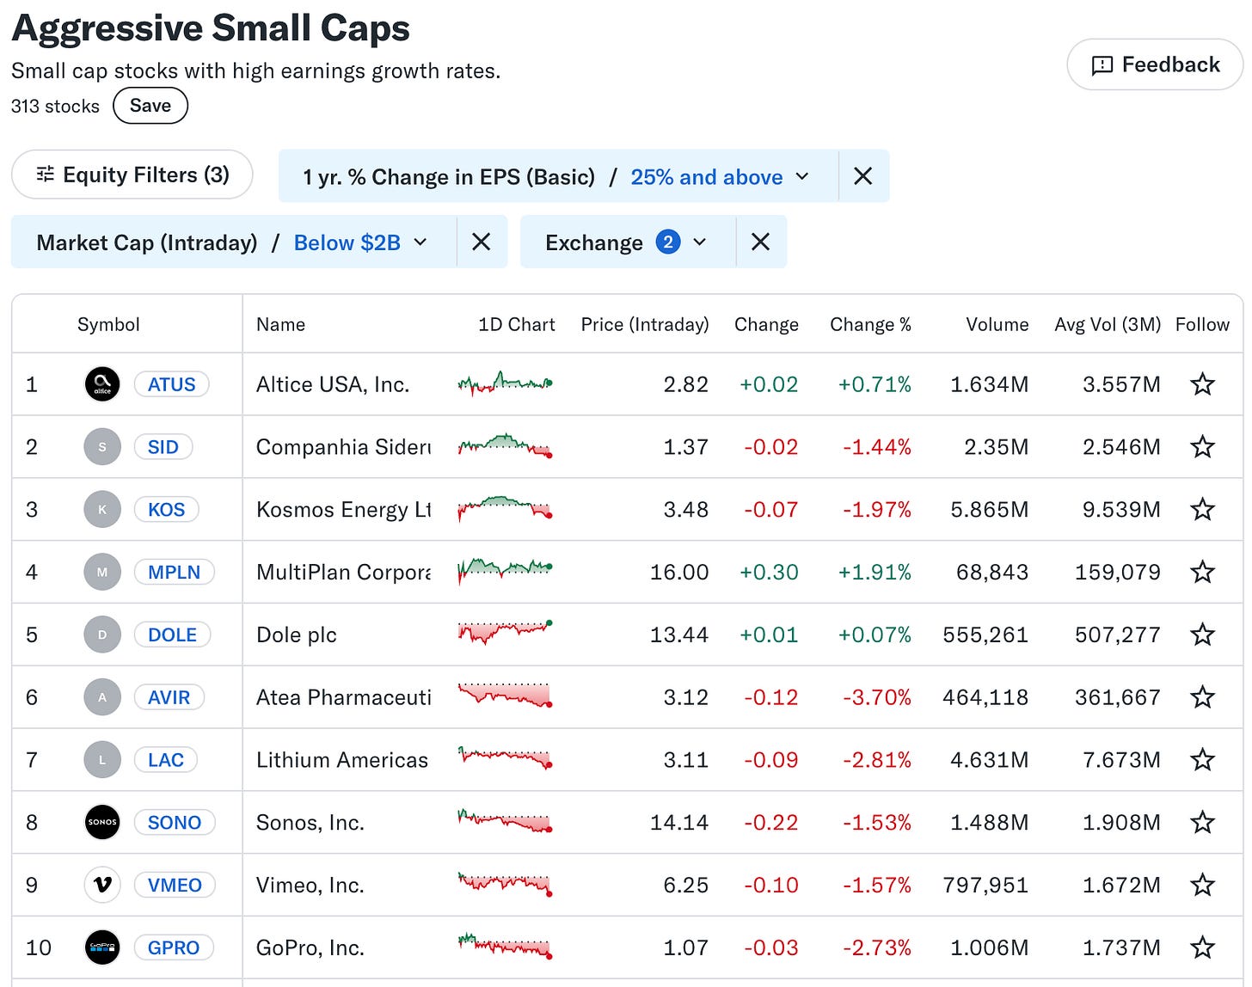Screen dimensions: 1252x987
Task: Click the Kosmos Energy name cell
Action: click(x=343, y=510)
